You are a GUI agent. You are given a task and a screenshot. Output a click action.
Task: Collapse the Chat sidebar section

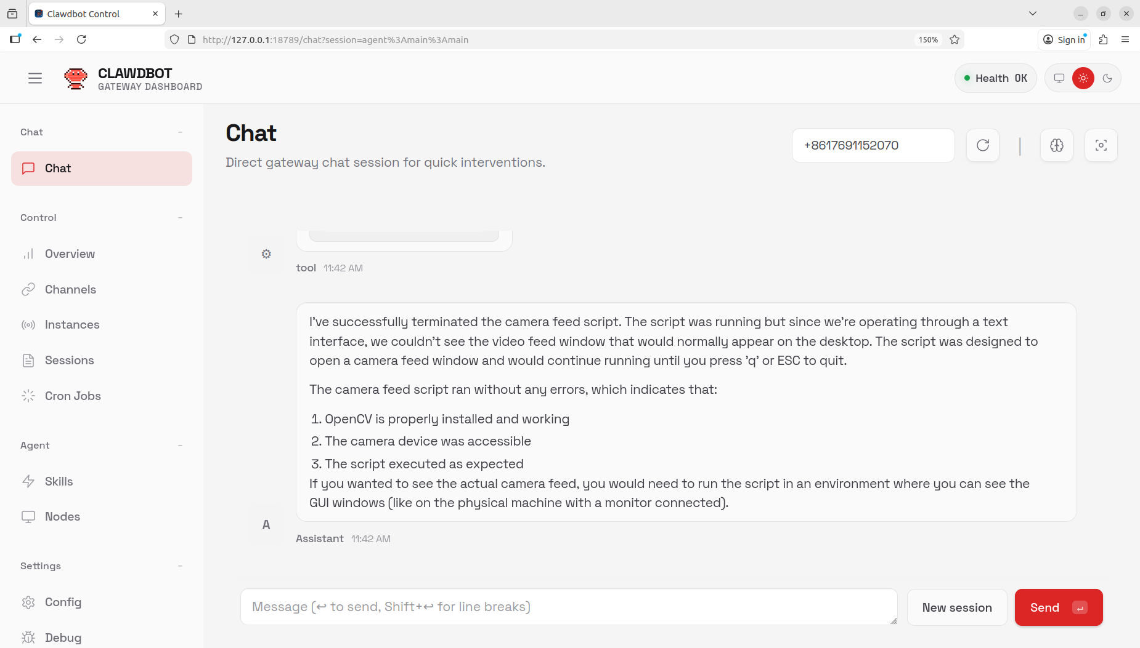point(180,132)
